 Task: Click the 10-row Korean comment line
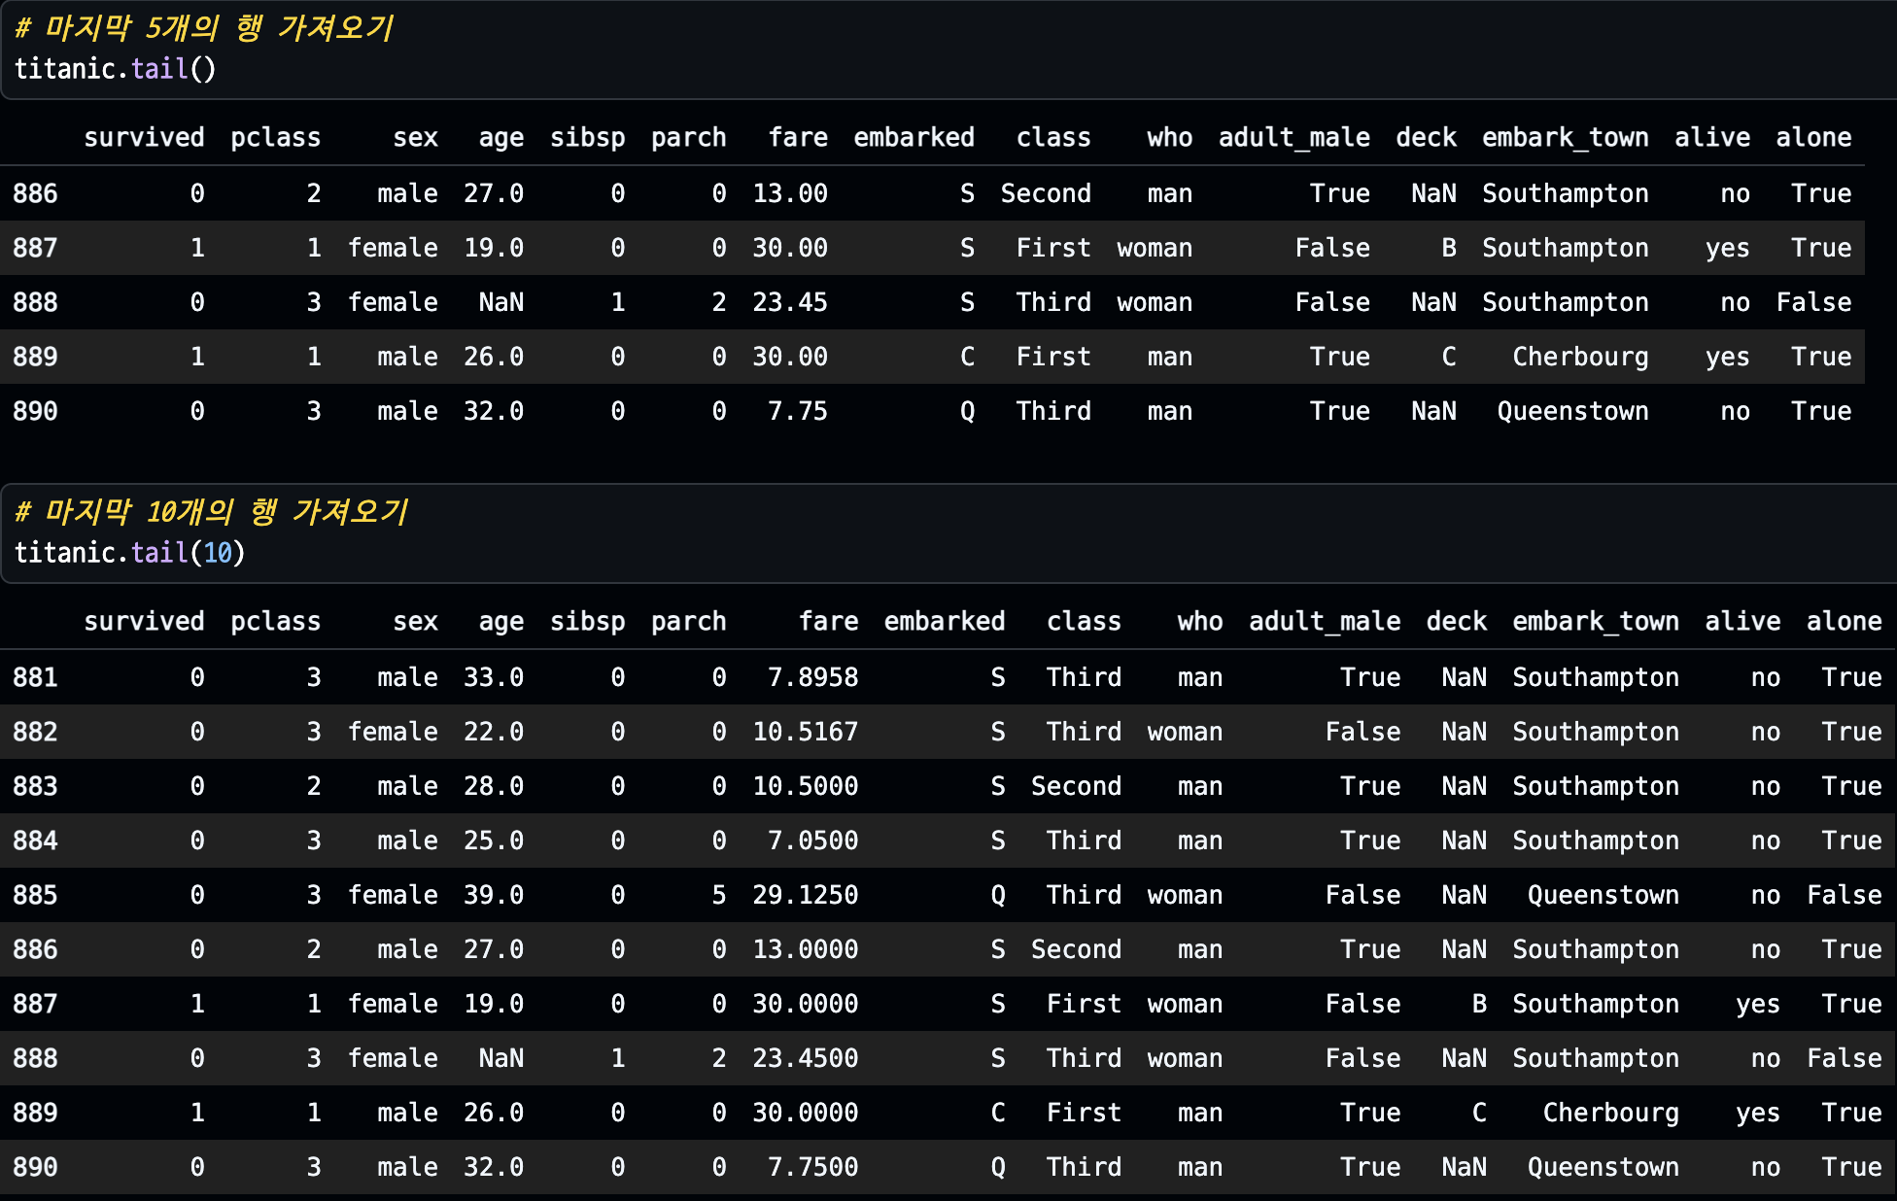[x=212, y=511]
